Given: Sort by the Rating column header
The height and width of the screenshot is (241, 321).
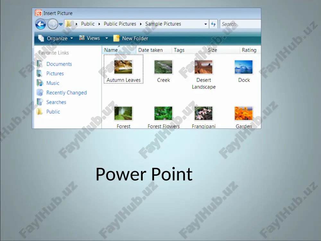Looking at the screenshot, I should (250, 50).
